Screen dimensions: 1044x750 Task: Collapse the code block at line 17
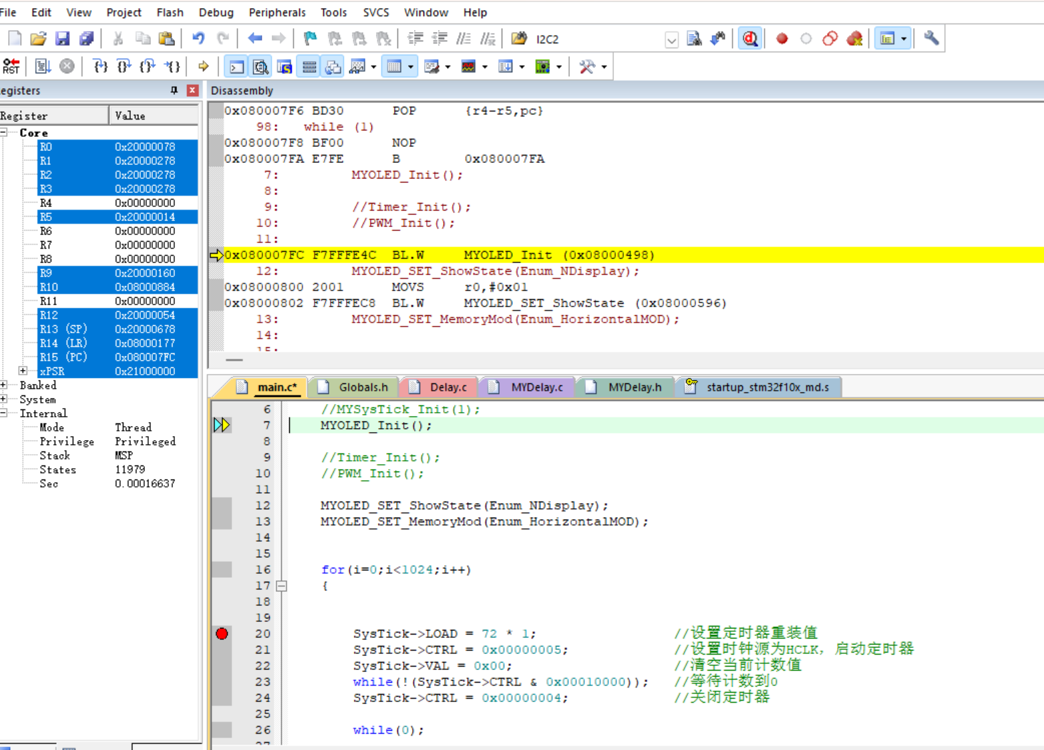pos(282,586)
